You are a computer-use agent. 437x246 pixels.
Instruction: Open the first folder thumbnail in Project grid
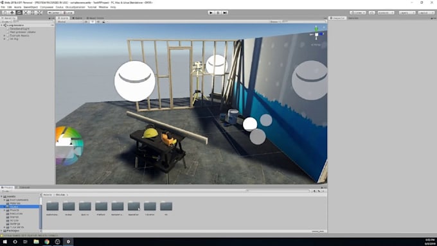[x=53, y=206]
